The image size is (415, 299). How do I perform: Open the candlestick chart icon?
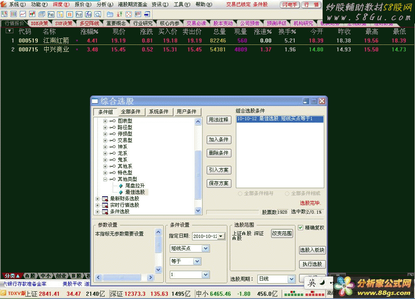[x=32, y=14]
